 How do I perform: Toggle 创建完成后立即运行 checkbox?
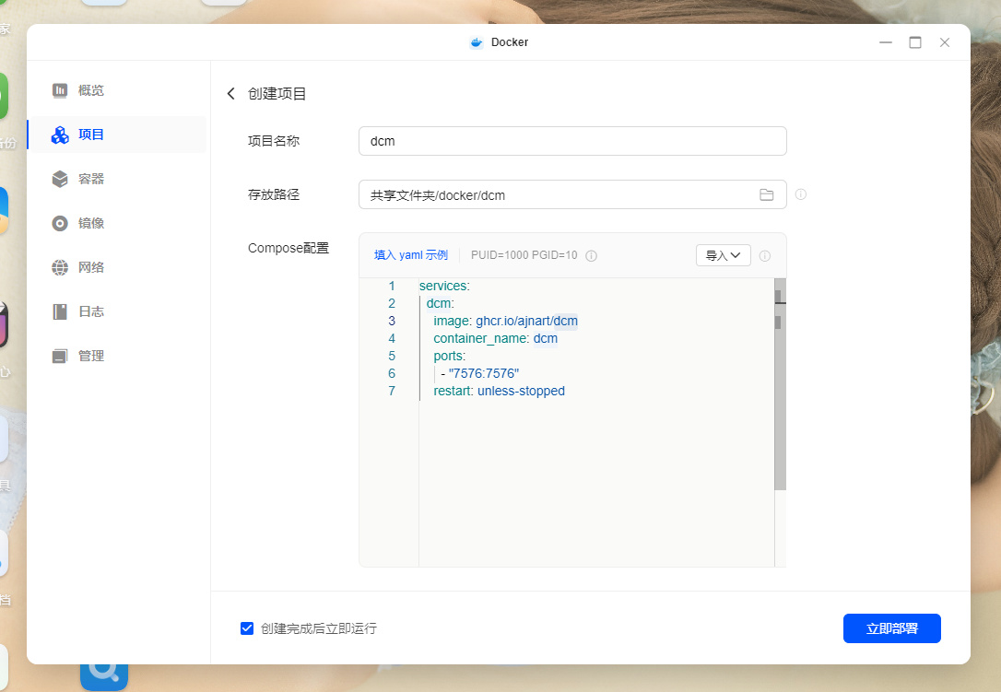click(x=247, y=628)
